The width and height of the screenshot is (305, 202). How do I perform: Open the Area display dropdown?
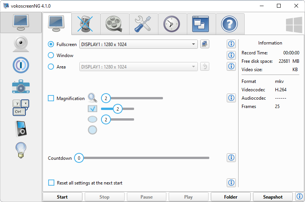(138, 67)
